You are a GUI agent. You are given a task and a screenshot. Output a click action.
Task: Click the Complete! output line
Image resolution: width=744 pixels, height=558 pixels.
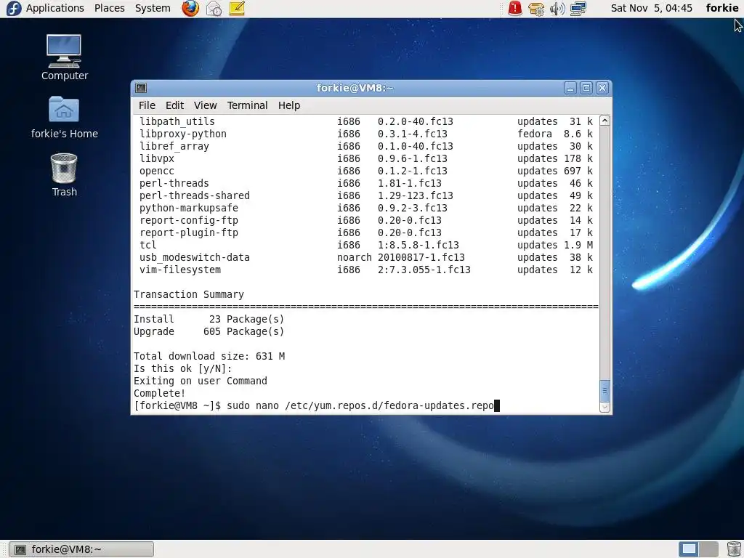pyautogui.click(x=159, y=393)
